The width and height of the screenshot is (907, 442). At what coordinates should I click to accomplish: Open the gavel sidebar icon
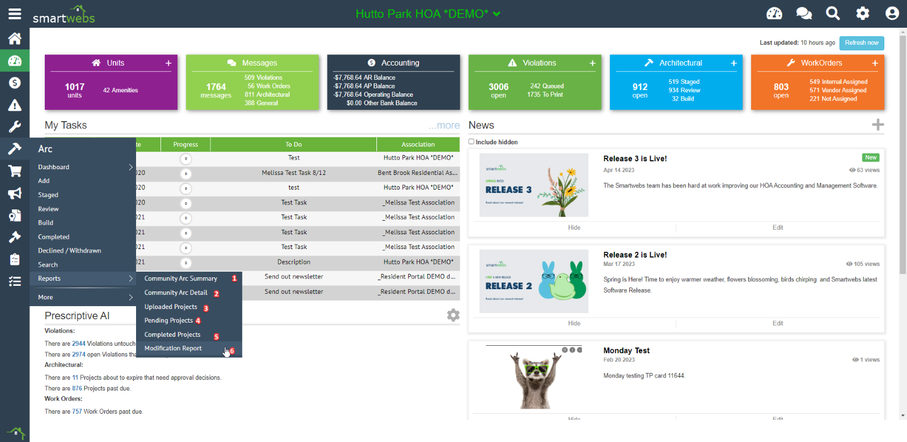[15, 237]
